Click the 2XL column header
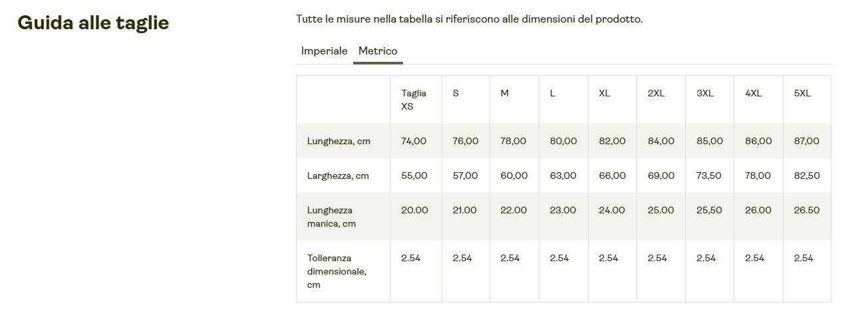The width and height of the screenshot is (856, 329). [656, 94]
